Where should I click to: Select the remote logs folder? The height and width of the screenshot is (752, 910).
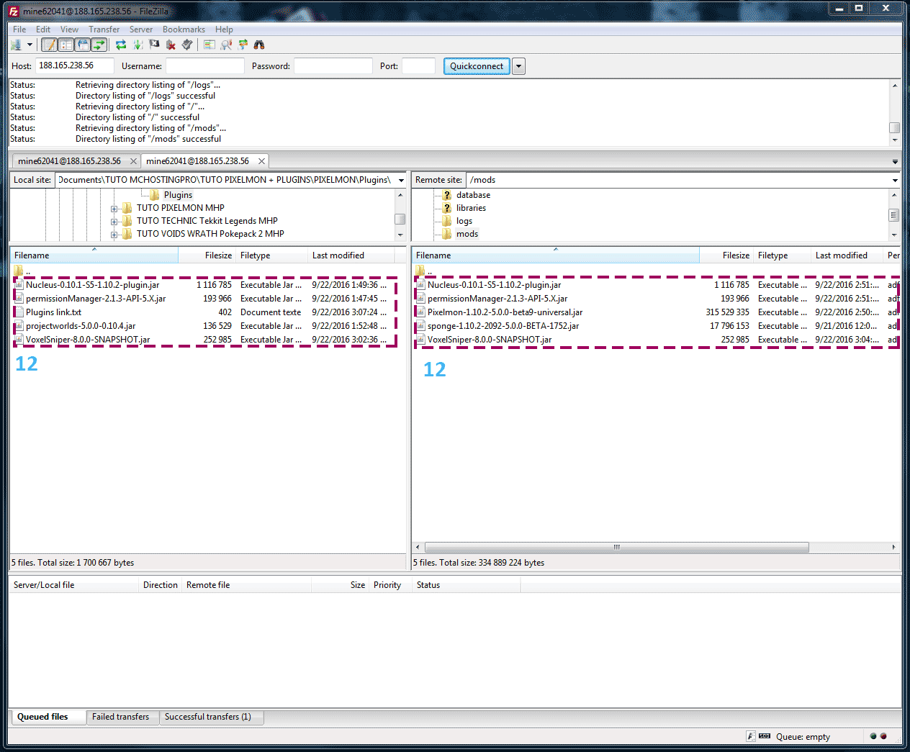(x=464, y=221)
